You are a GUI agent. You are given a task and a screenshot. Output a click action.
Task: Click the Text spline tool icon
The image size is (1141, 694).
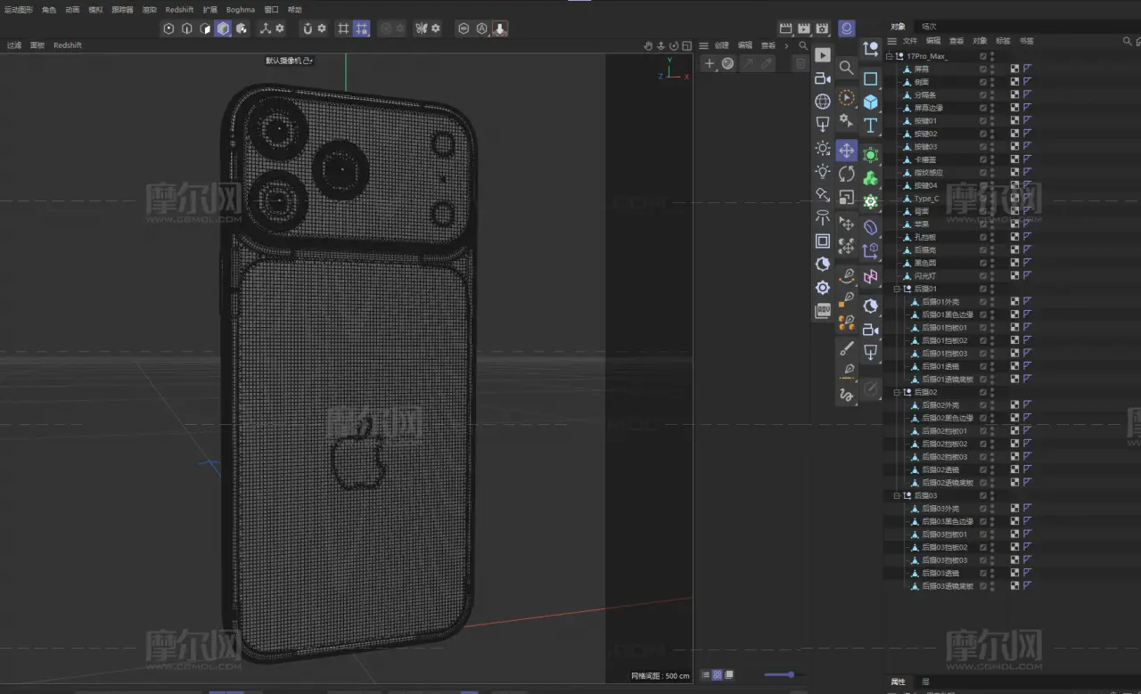pyautogui.click(x=870, y=126)
